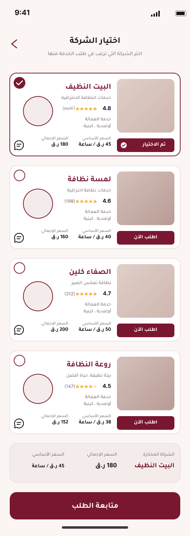Click اطلب الآن for روعة النظافة
190x536 pixels.
146,423
